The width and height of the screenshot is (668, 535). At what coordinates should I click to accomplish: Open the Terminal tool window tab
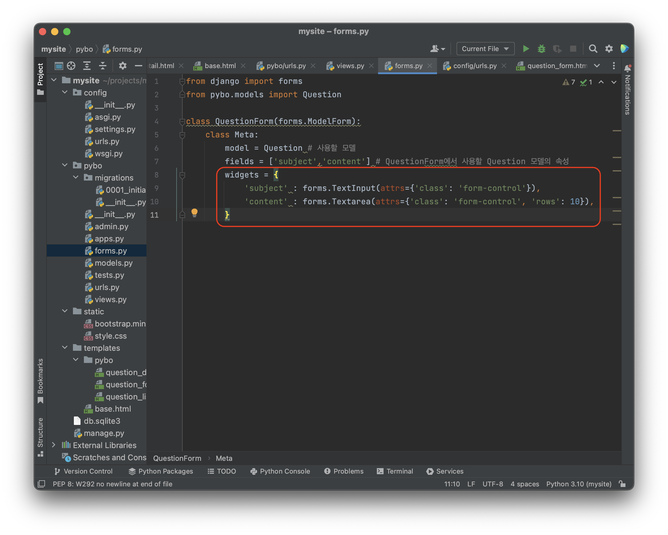[x=395, y=471]
